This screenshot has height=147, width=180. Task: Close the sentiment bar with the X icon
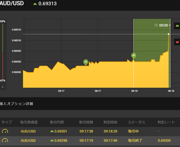pyautogui.click(x=3, y=87)
